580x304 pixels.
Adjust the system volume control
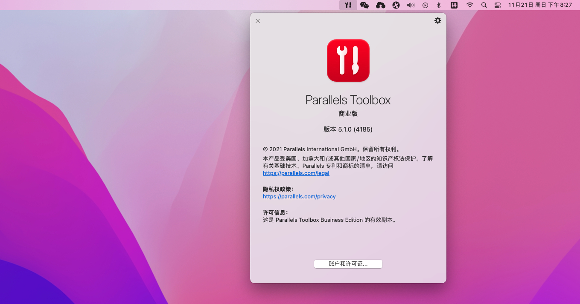coord(410,5)
